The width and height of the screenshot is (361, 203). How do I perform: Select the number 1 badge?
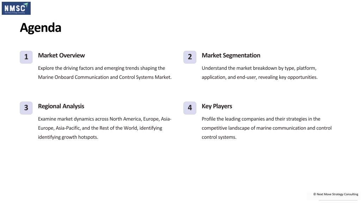[x=26, y=57]
